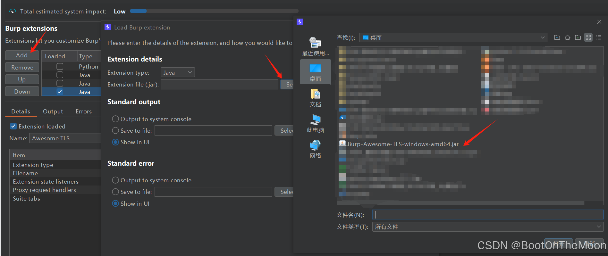The width and height of the screenshot is (608, 256).
Task: Click Select button for Standard error file
Action: pos(284,192)
